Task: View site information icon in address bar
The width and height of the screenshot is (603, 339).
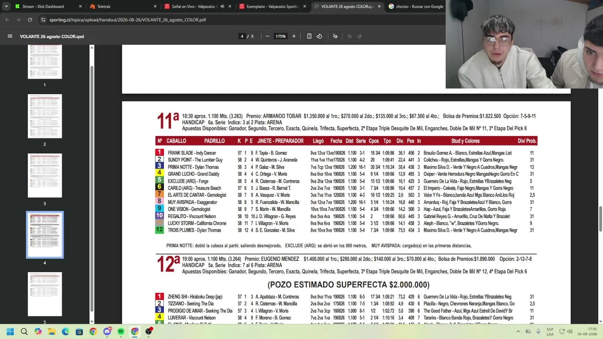Action: (43, 20)
